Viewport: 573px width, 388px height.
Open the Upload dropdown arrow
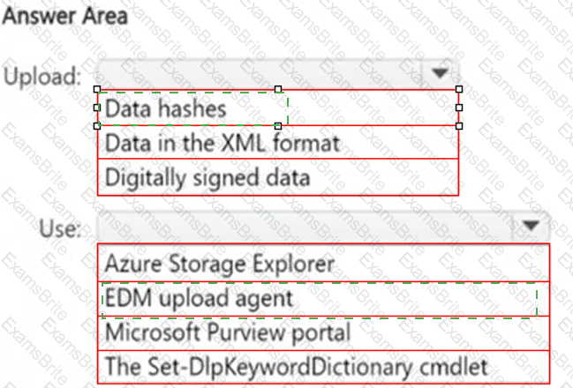pos(439,73)
